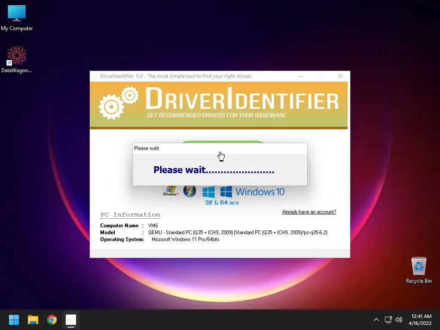Click the "Please wait" dialog title bar

point(220,148)
